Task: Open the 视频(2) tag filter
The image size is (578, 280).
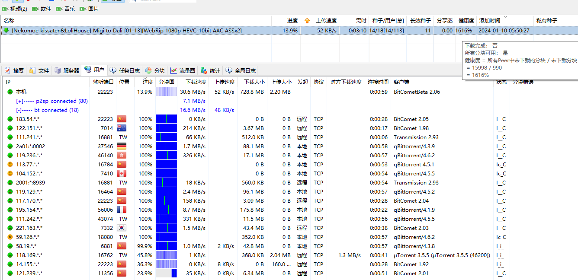Action: [15, 9]
